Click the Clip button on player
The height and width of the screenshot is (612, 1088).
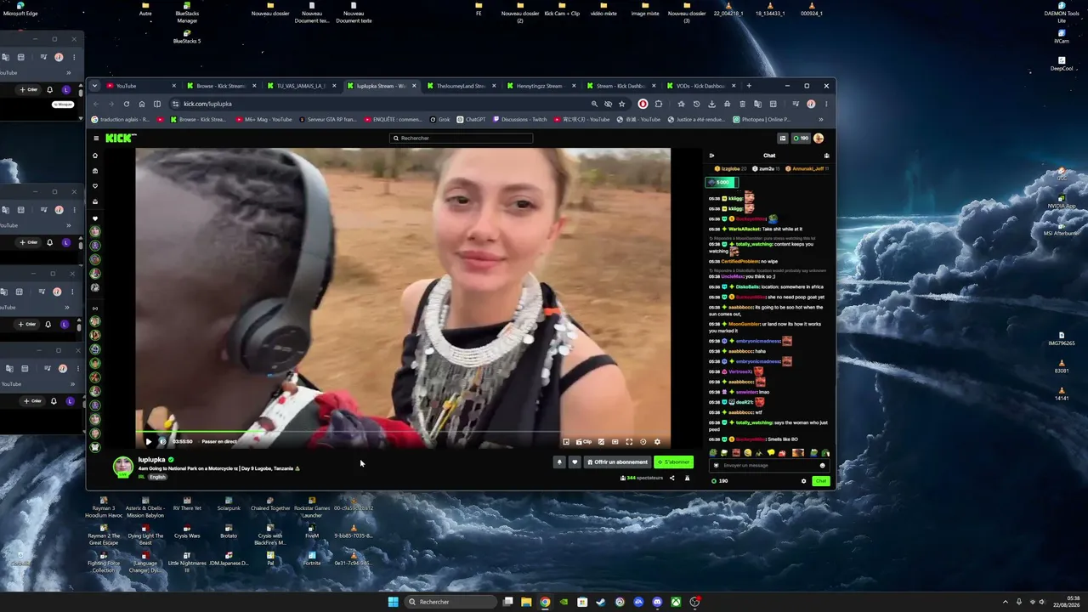point(584,442)
